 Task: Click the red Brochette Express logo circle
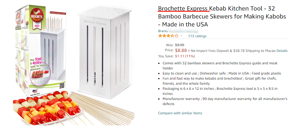[x=37, y=16]
